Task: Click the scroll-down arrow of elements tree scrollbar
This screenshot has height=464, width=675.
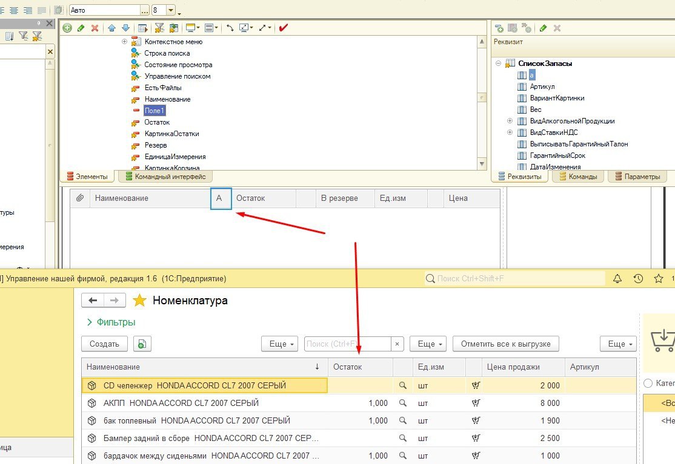Action: [482, 164]
